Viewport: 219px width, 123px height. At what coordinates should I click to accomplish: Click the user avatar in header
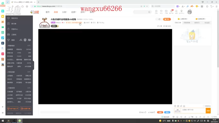pyautogui.click(x=189, y=12)
